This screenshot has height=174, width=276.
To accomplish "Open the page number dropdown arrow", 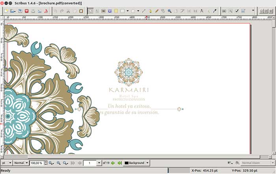I will point(99,163).
